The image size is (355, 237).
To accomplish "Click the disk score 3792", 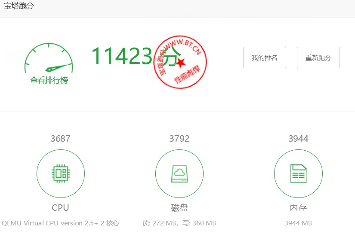I will click(x=179, y=139).
